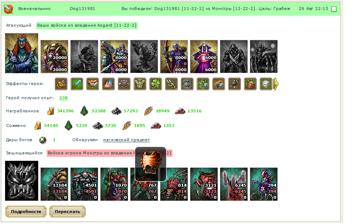This screenshot has height=224, width=359.
Task: Click the glowing hand effect icon
Action: [108, 84]
